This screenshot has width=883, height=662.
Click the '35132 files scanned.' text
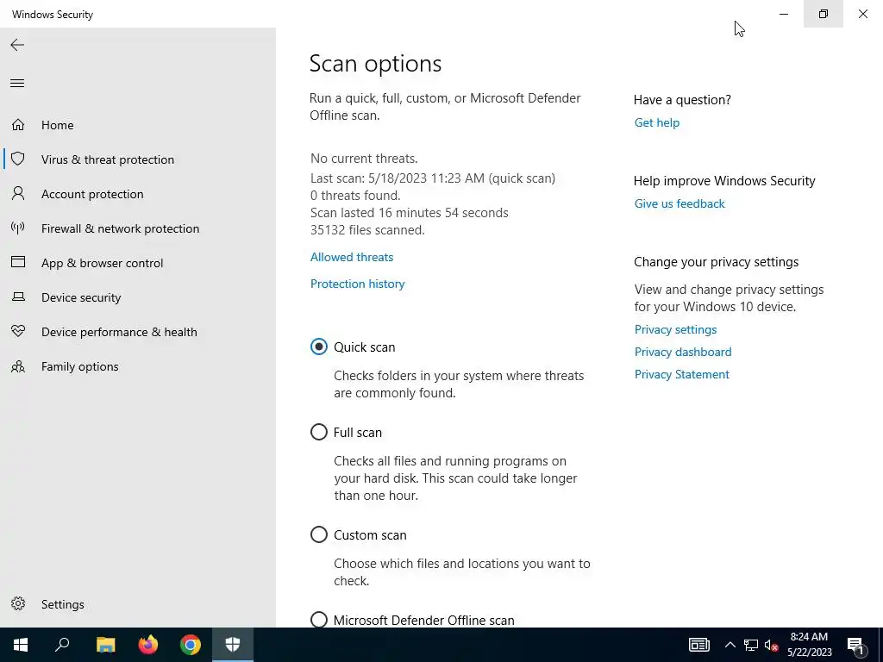[x=367, y=230]
